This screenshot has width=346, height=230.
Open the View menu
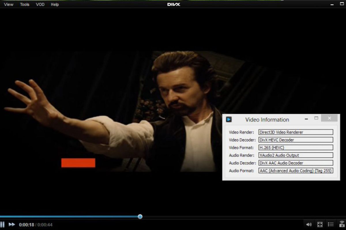pyautogui.click(x=9, y=4)
